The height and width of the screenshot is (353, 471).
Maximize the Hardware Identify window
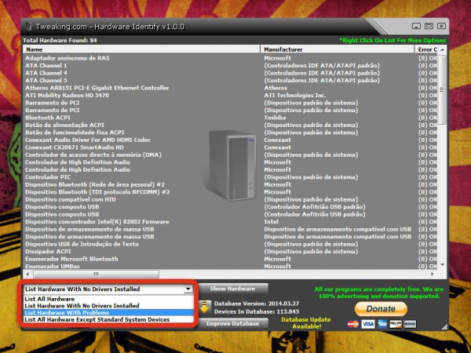pyautogui.click(x=429, y=26)
